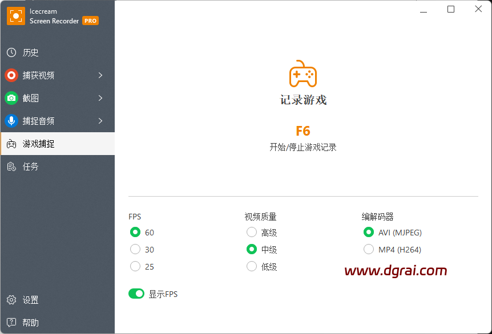Open 设置 settings
Viewport: 492px width, 334px height.
pos(58,300)
